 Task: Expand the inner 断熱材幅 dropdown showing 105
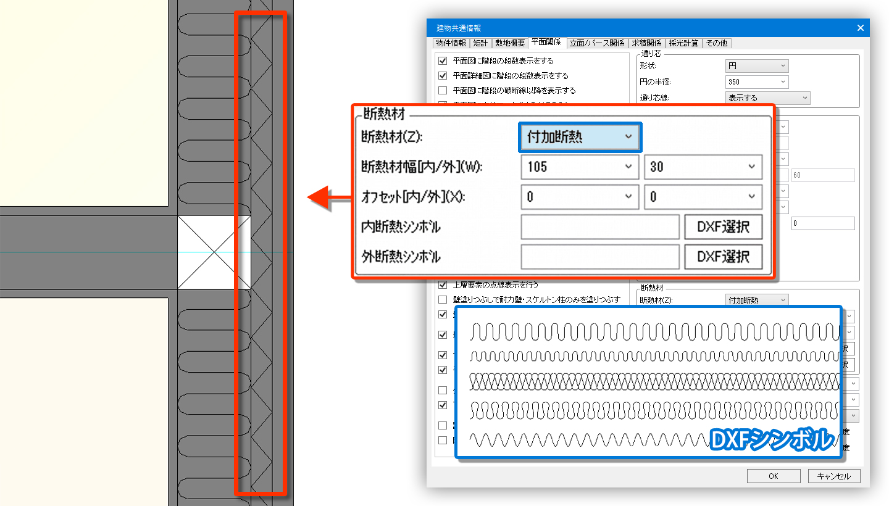580,167
